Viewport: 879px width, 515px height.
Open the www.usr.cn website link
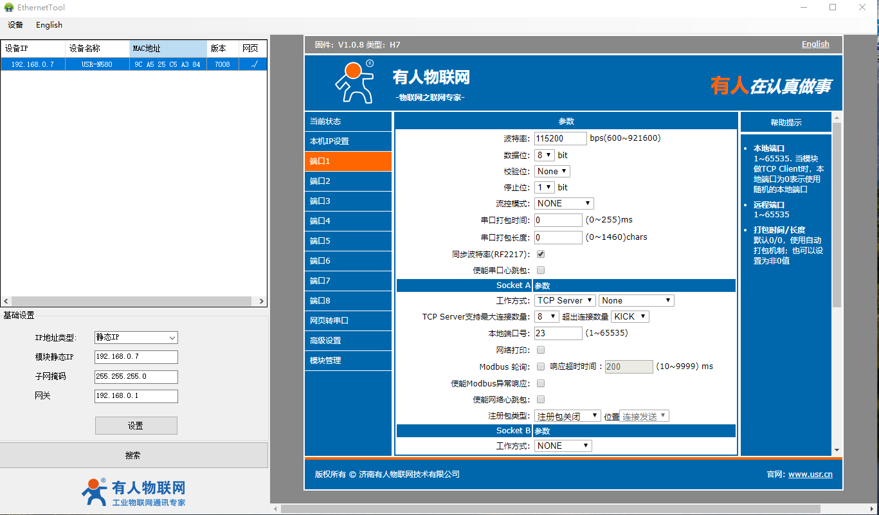click(x=810, y=474)
